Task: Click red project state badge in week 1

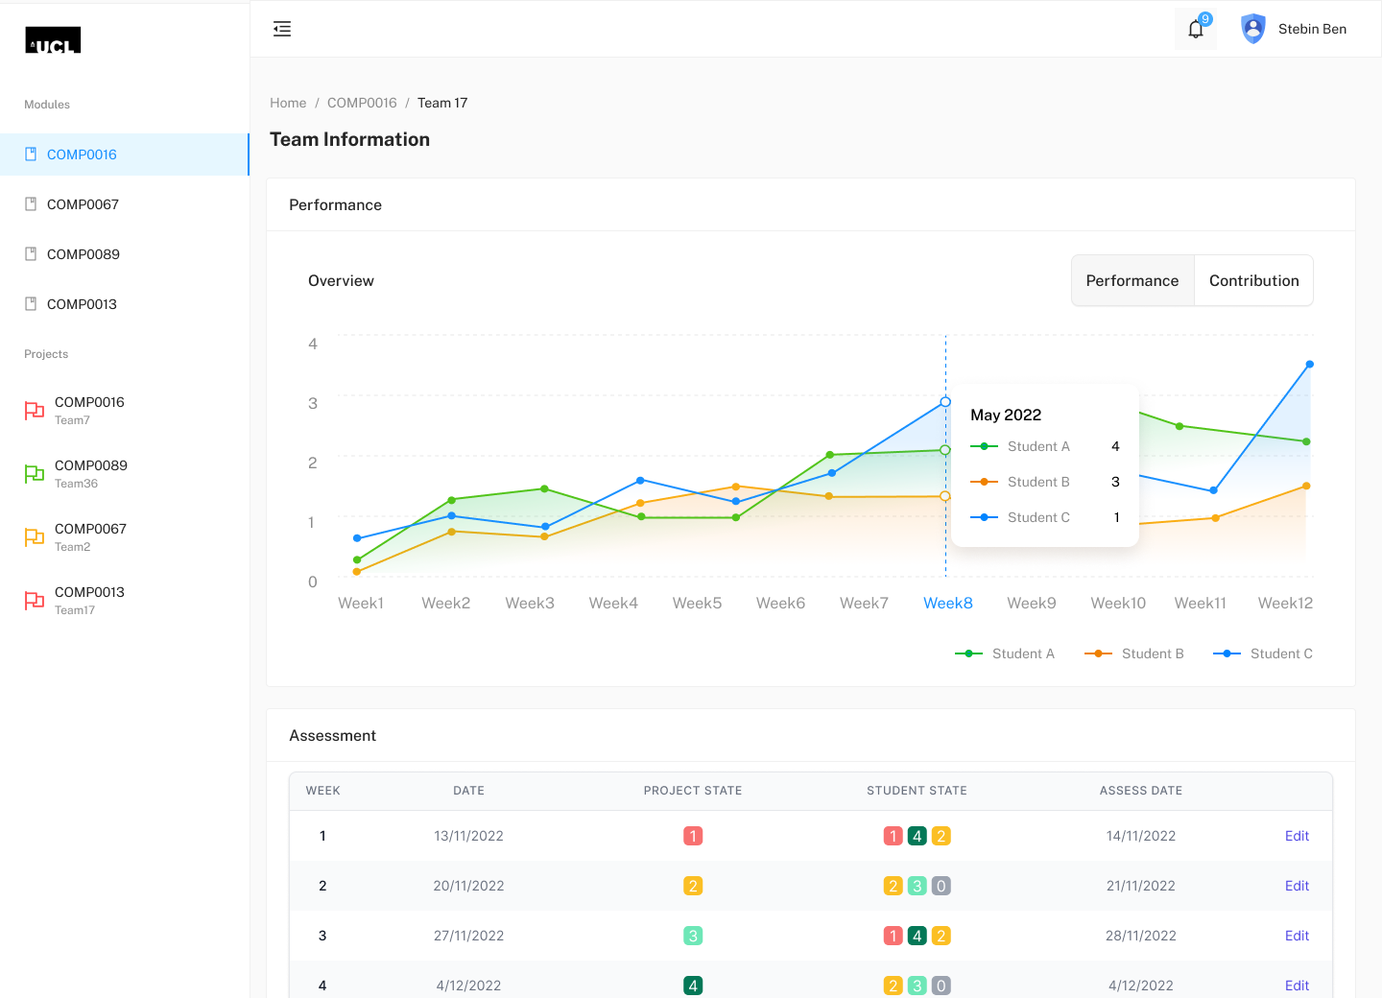Action: [693, 836]
